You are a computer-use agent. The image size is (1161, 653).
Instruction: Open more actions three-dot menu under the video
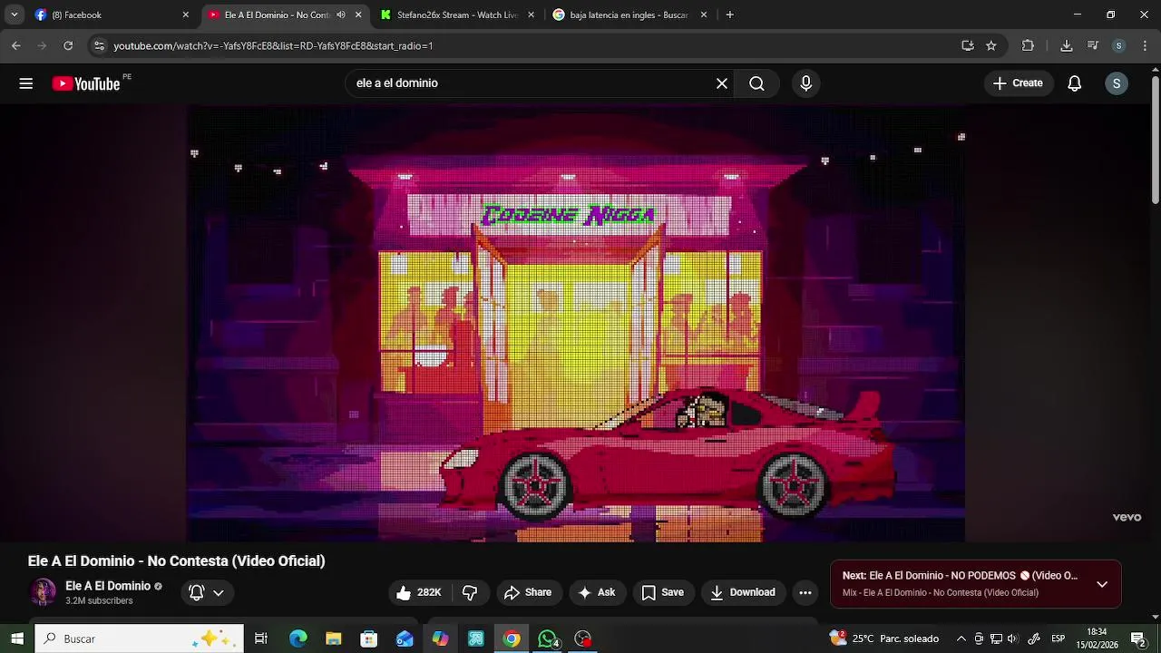pos(805,592)
